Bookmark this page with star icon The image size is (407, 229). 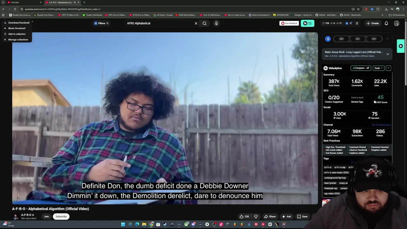click(358, 9)
